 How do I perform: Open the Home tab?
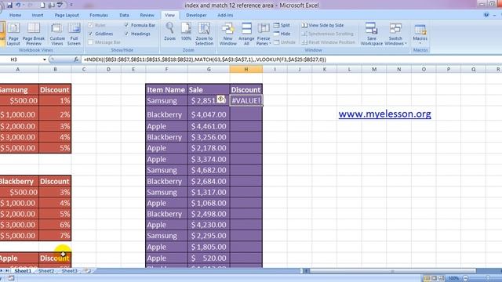point(16,15)
